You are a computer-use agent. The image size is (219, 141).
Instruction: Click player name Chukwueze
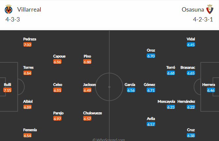(92, 113)
